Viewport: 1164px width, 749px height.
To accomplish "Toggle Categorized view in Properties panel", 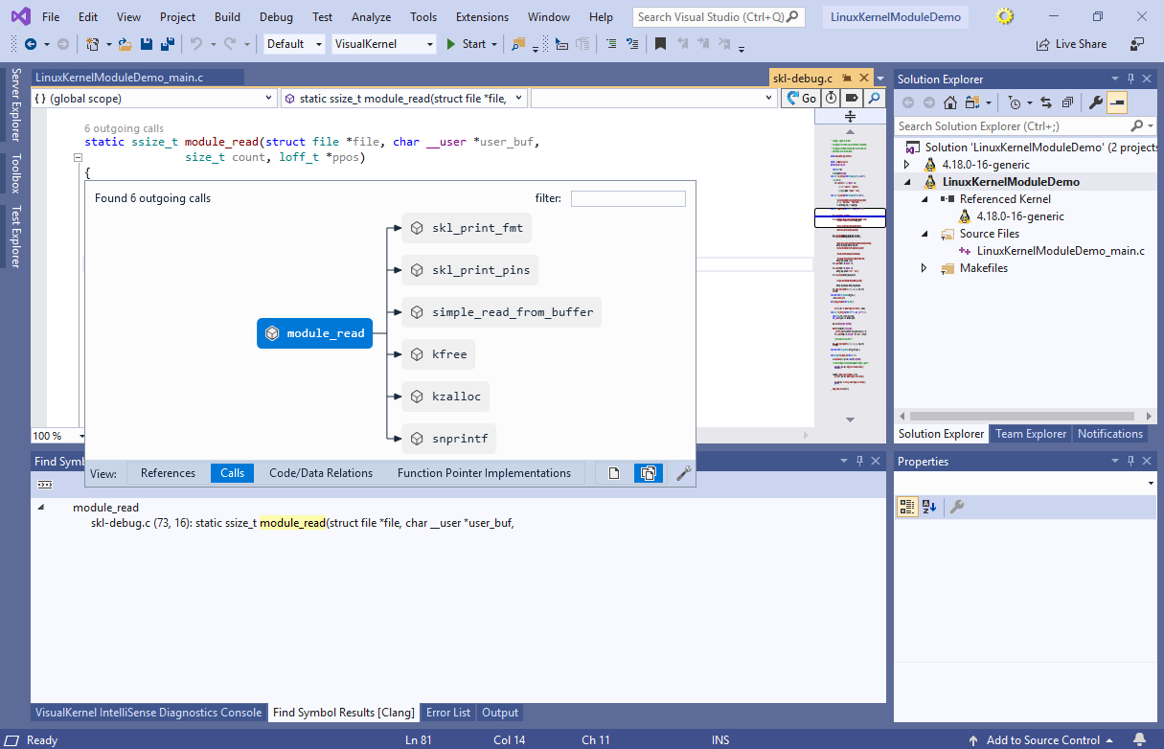I will [x=906, y=507].
